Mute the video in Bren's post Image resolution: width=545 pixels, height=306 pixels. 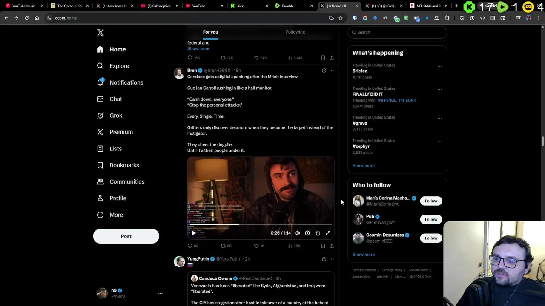coord(297,233)
